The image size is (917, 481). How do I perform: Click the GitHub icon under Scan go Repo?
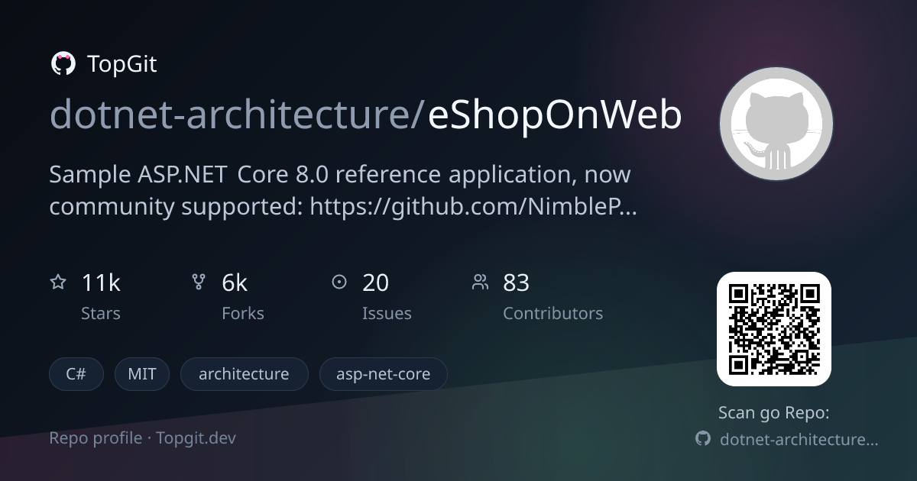click(x=703, y=438)
